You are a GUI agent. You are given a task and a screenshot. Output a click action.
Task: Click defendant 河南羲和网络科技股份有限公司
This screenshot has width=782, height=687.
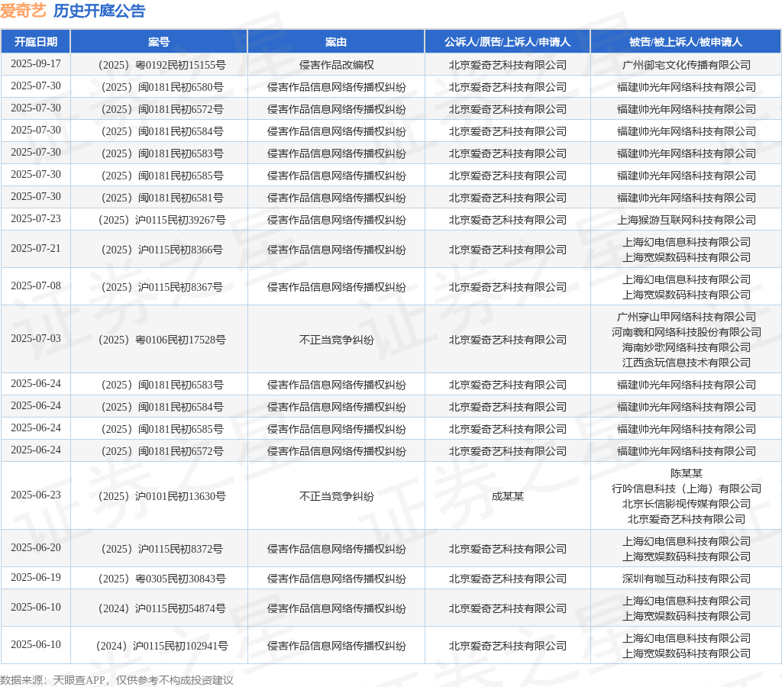686,332
